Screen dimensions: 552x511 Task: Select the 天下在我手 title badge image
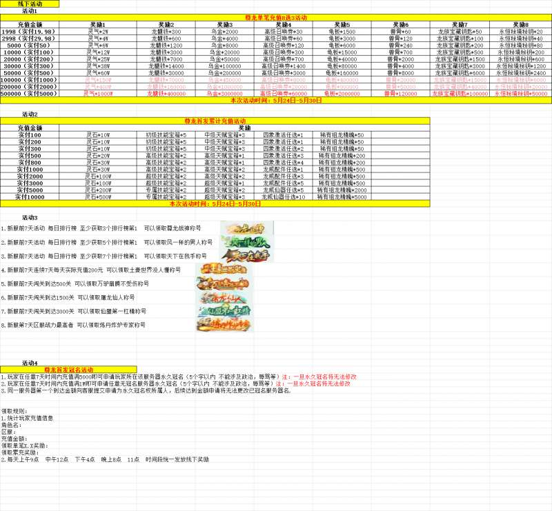coord(246,256)
